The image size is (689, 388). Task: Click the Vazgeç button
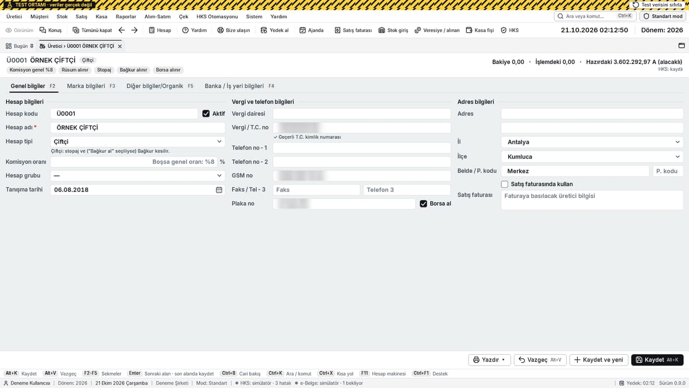pyautogui.click(x=540, y=360)
